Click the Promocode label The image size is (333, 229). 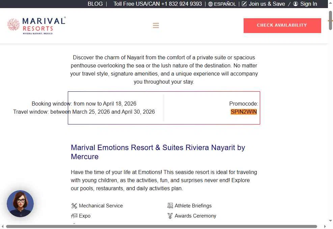(244, 104)
